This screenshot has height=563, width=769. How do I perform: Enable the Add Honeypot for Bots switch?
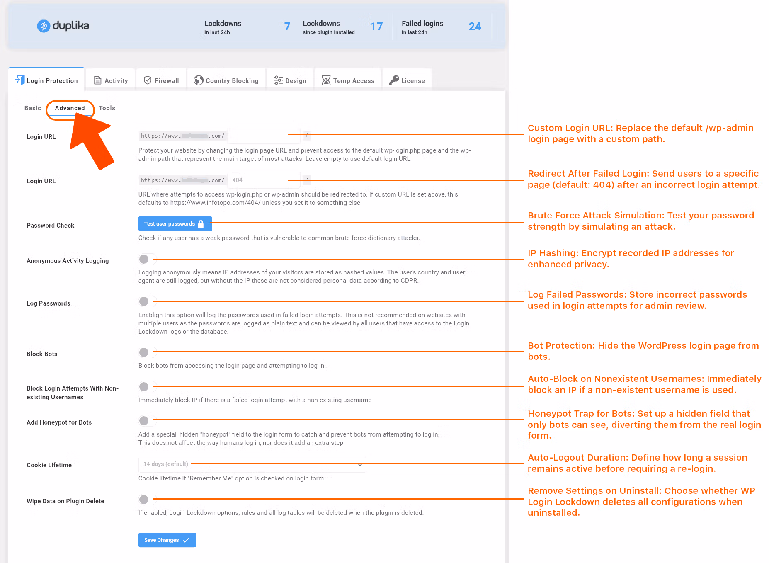click(146, 420)
